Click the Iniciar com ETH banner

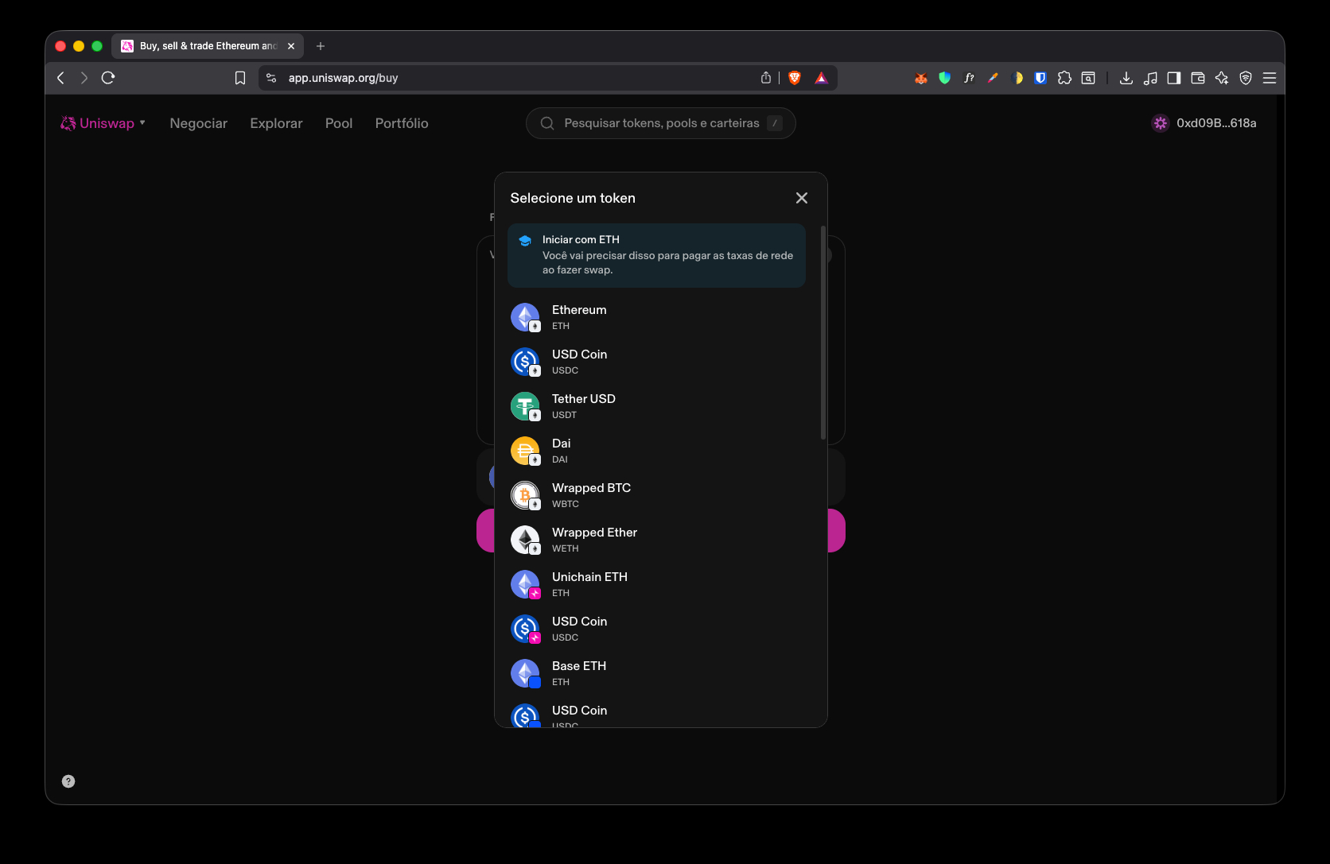tap(656, 255)
